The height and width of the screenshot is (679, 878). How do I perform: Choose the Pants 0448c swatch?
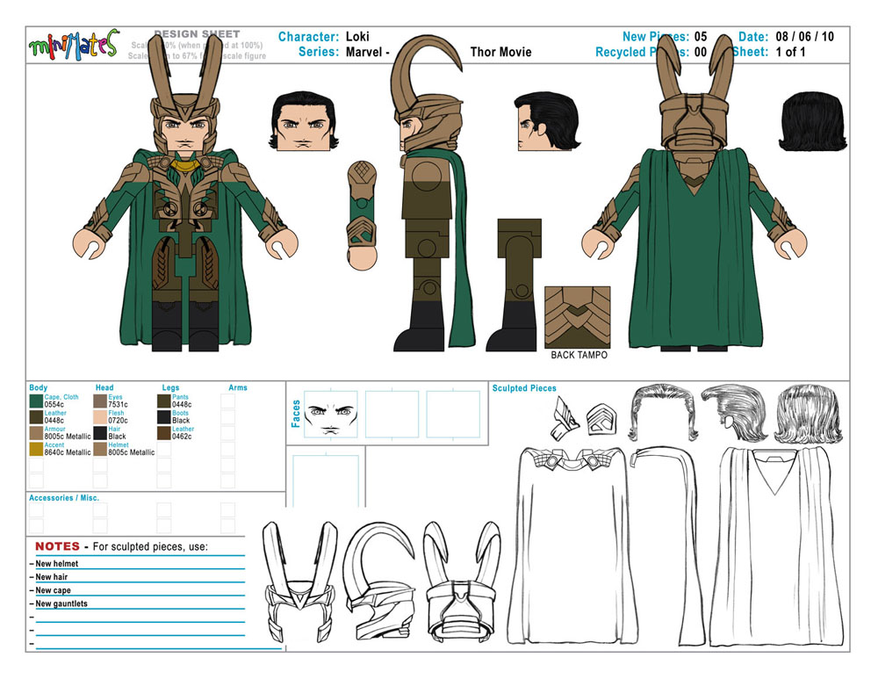pos(164,401)
